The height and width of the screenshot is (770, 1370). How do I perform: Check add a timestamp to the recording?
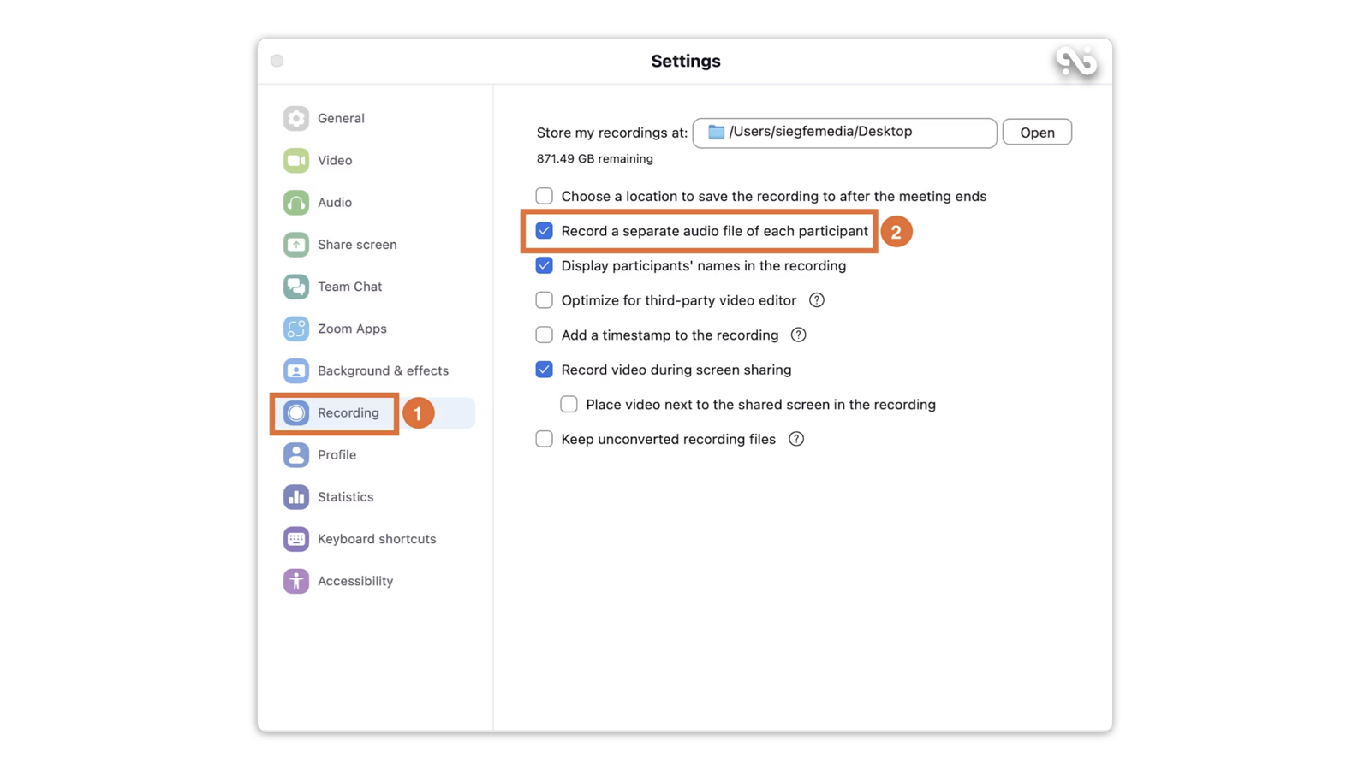545,335
